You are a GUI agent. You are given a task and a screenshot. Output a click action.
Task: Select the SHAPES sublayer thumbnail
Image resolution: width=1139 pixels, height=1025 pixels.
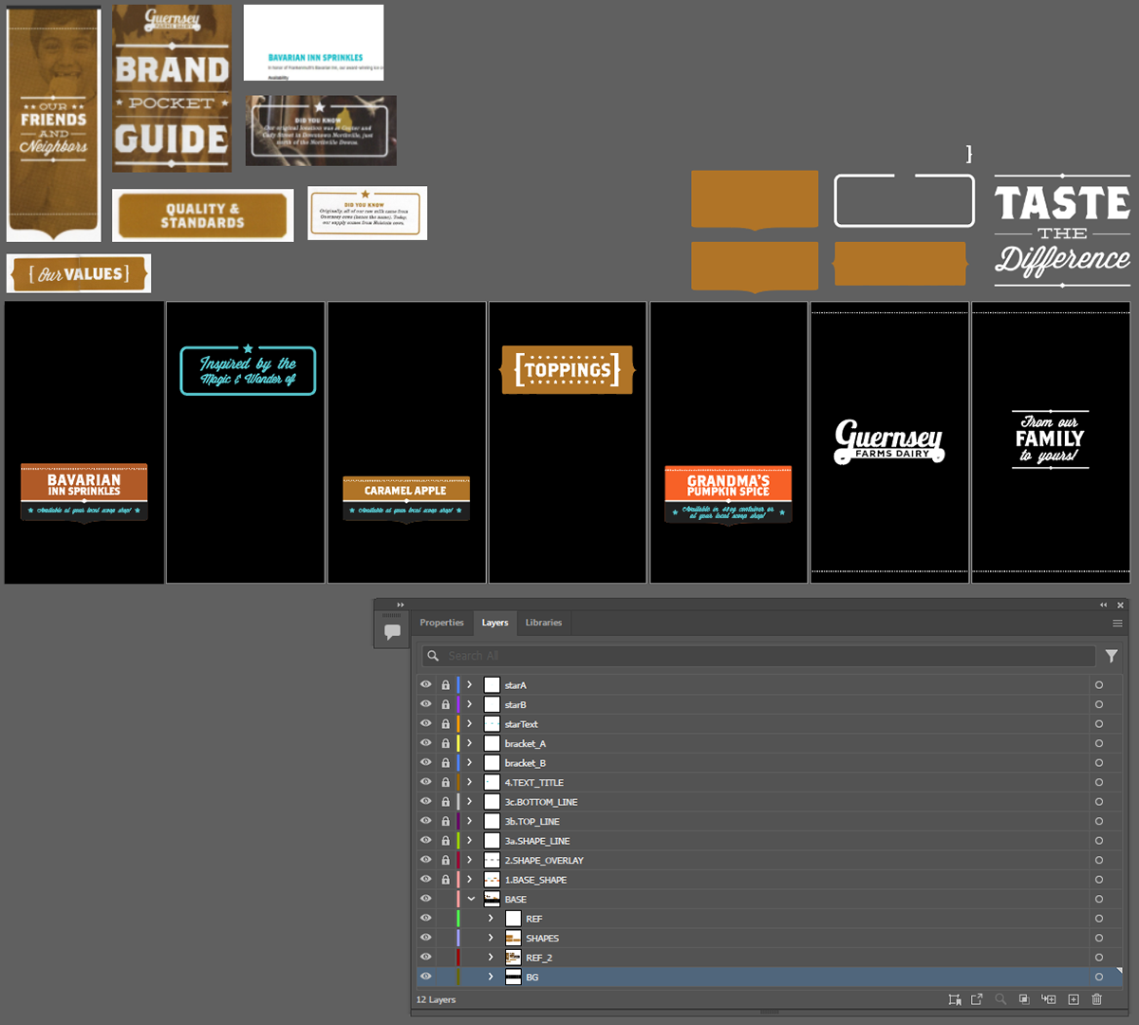[x=513, y=939]
